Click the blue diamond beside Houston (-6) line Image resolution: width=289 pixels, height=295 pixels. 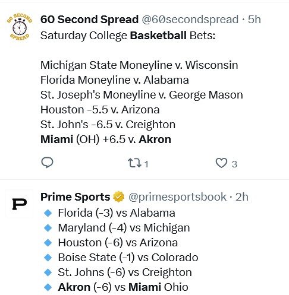point(48,243)
